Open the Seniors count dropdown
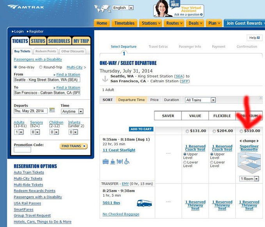This screenshot has width=265, height=227. point(36,132)
